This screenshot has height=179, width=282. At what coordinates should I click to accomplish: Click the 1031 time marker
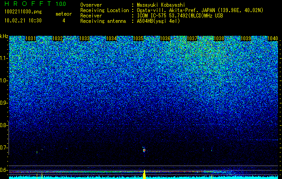coord(31,38)
